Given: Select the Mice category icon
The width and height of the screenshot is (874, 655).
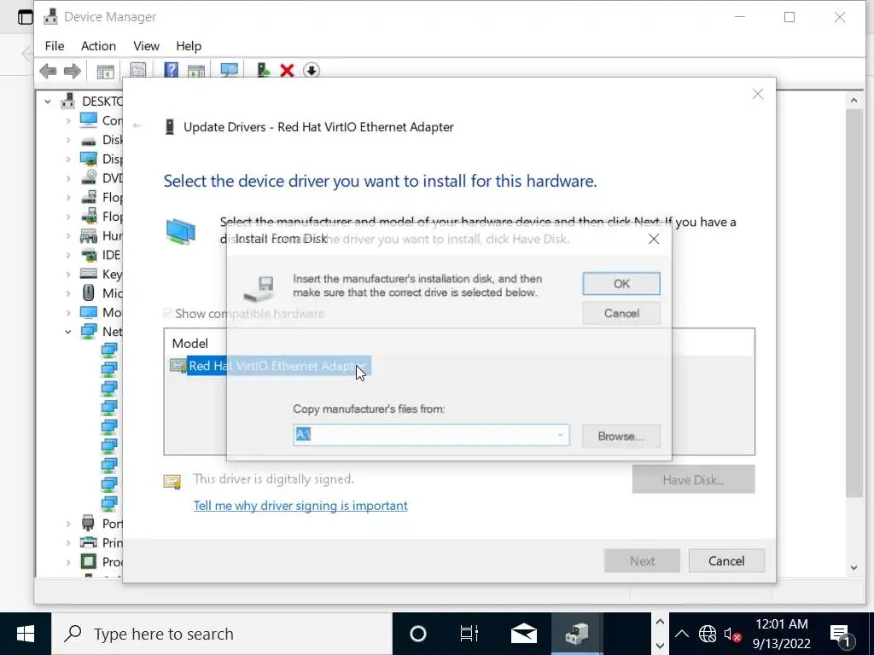Looking at the screenshot, I should (x=89, y=293).
